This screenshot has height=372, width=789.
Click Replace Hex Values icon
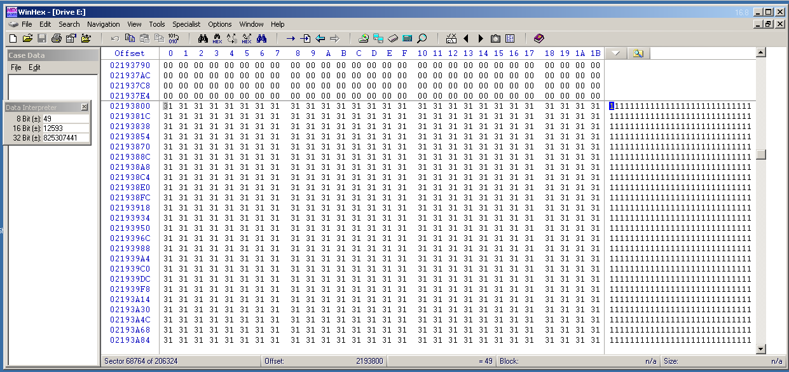pyautogui.click(x=247, y=38)
